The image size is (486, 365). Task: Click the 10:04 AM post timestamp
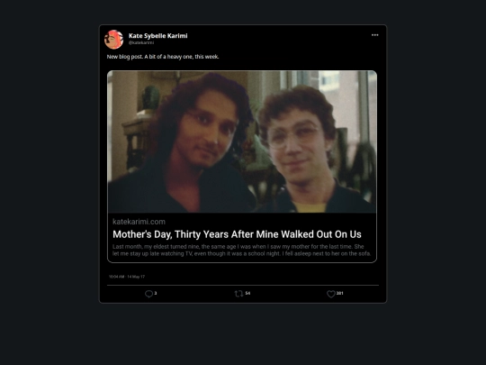[x=127, y=277]
